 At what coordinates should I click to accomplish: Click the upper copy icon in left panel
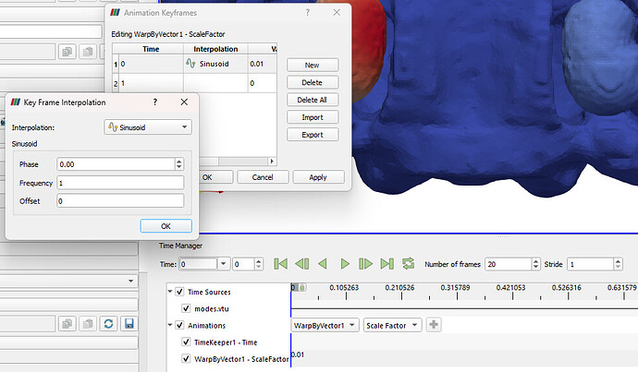tap(67, 52)
